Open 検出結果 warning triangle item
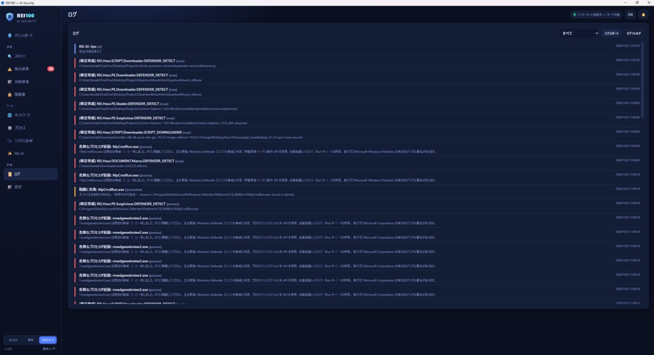 pos(31,69)
